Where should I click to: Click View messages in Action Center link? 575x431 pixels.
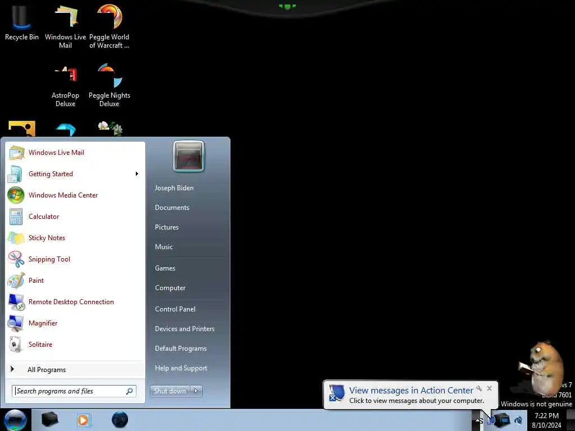(x=410, y=391)
